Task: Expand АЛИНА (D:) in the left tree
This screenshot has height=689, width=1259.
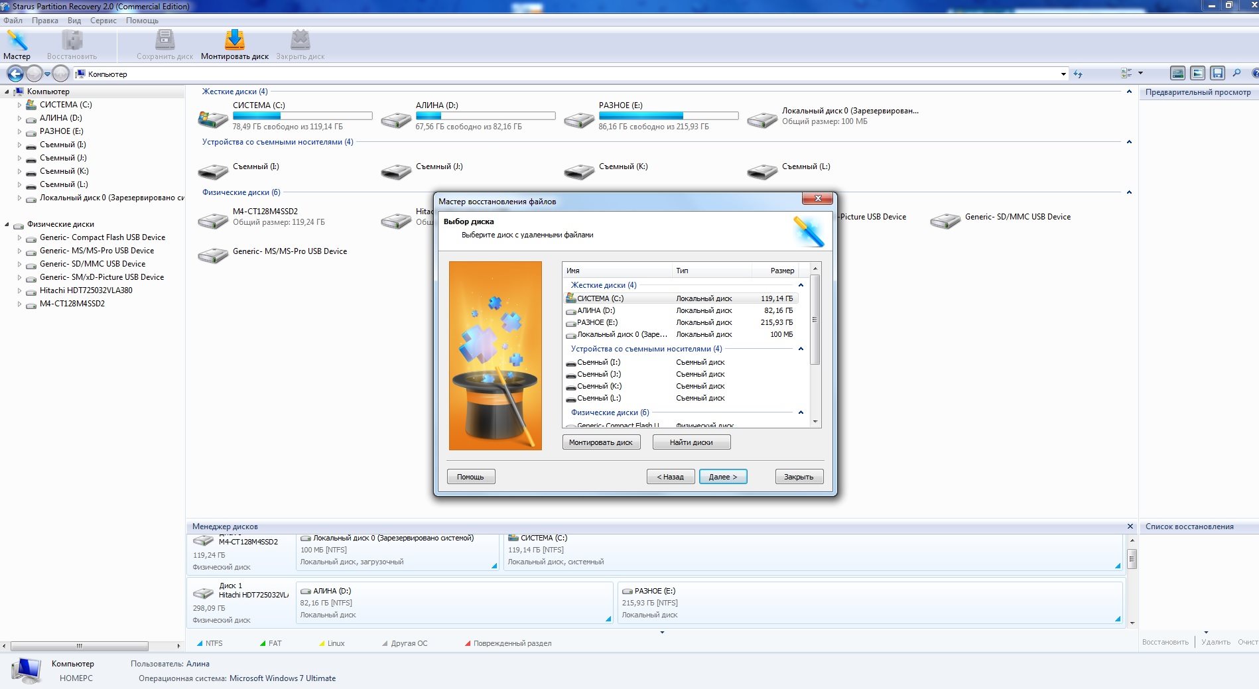Action: tap(19, 118)
